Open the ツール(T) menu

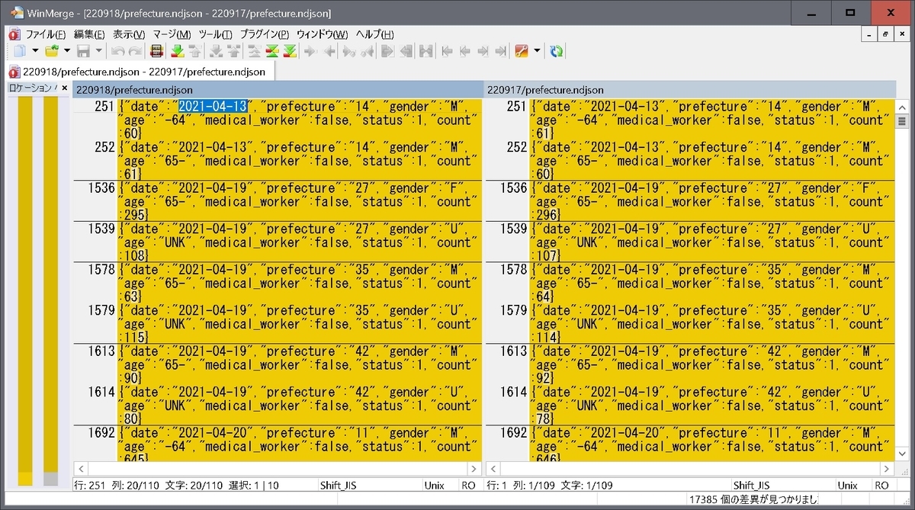coord(216,34)
